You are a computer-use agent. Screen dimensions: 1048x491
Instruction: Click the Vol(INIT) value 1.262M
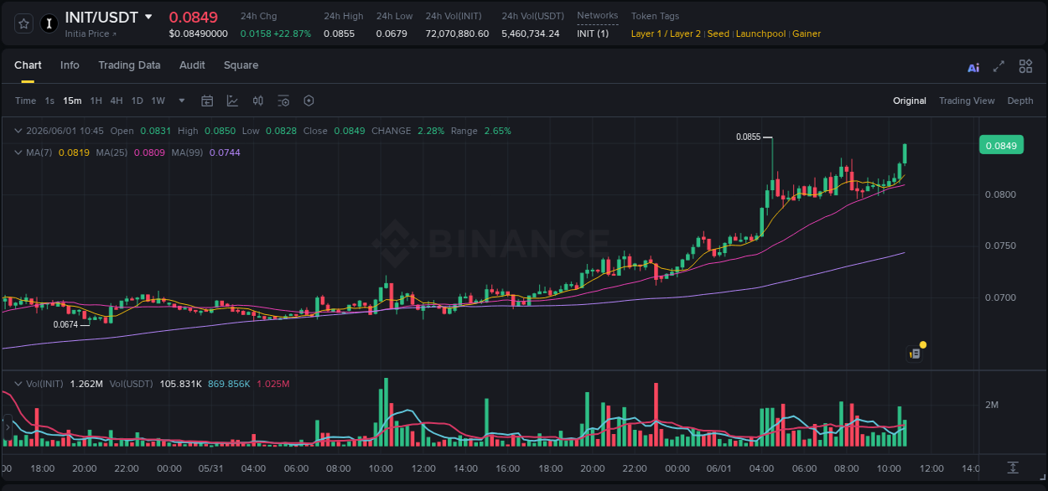pyautogui.click(x=86, y=384)
